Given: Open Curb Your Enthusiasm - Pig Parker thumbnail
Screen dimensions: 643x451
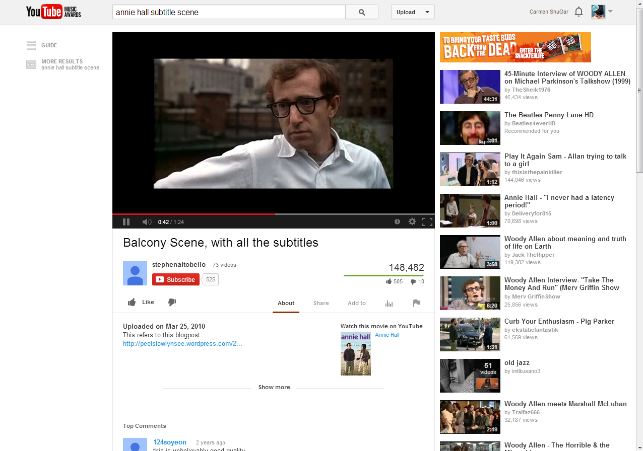Looking at the screenshot, I should click(470, 334).
